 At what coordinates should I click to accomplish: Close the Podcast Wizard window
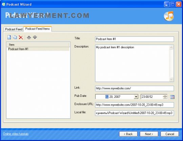179,4
